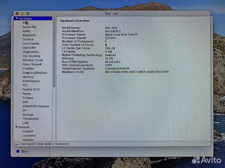The image size is (225, 168).
Task: Select ATA in the sidebar
Action: click(x=25, y=23)
